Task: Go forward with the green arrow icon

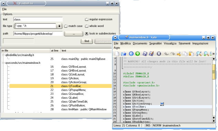Action: coord(138,54)
